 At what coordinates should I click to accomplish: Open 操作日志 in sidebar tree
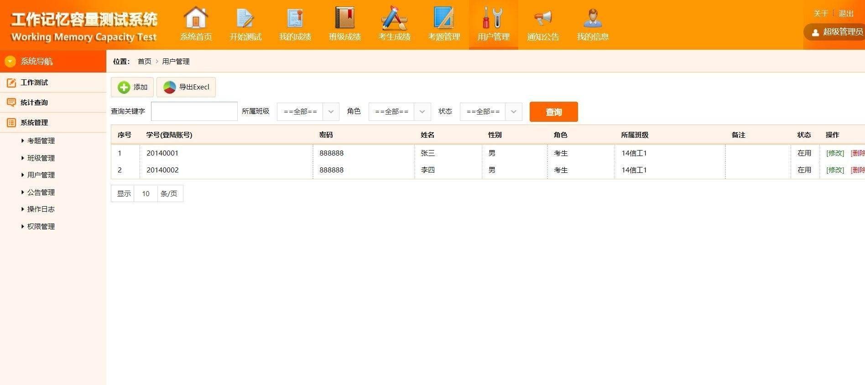pos(41,209)
